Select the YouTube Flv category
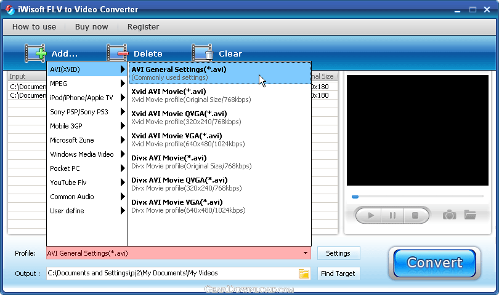This screenshot has width=499, height=295. [x=87, y=183]
